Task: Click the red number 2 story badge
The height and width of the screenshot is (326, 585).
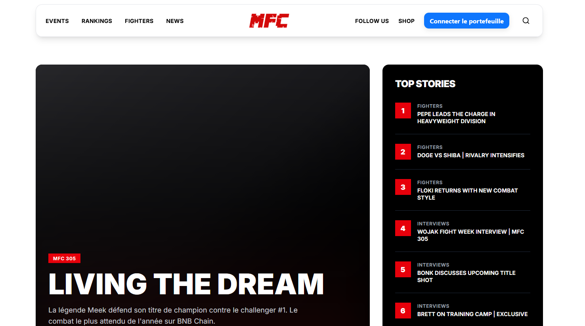Action: coord(403,152)
